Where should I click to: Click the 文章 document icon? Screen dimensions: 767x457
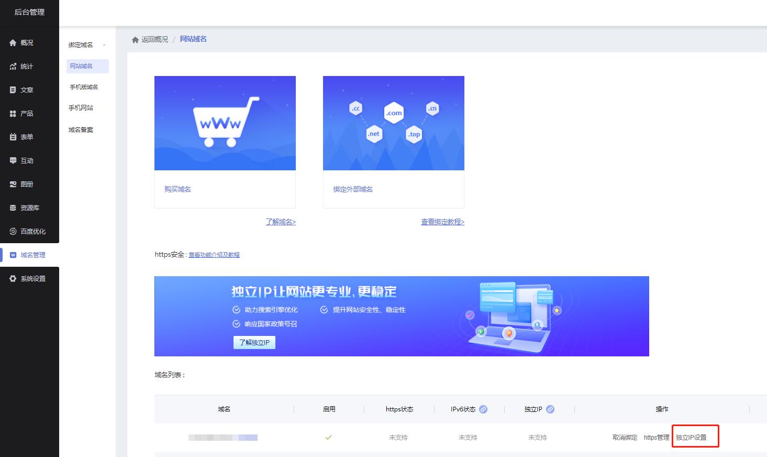(13, 90)
